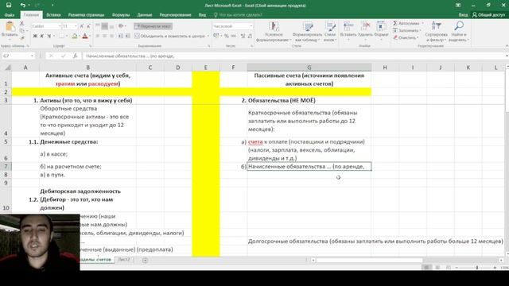Switch to the Рецензирование tab
Screen dimensions: 509x286
(x=175, y=14)
